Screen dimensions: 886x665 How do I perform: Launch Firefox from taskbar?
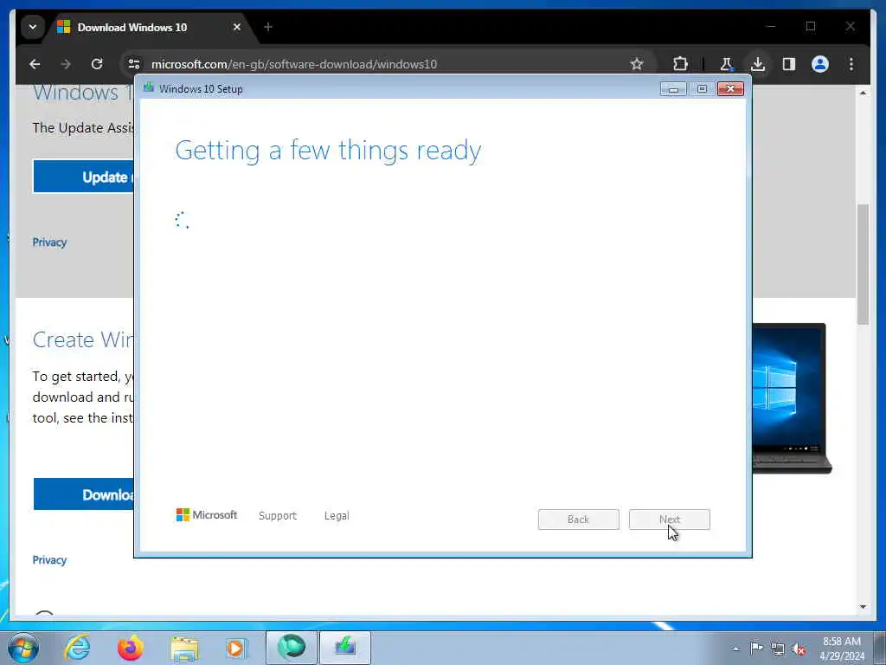tap(131, 648)
